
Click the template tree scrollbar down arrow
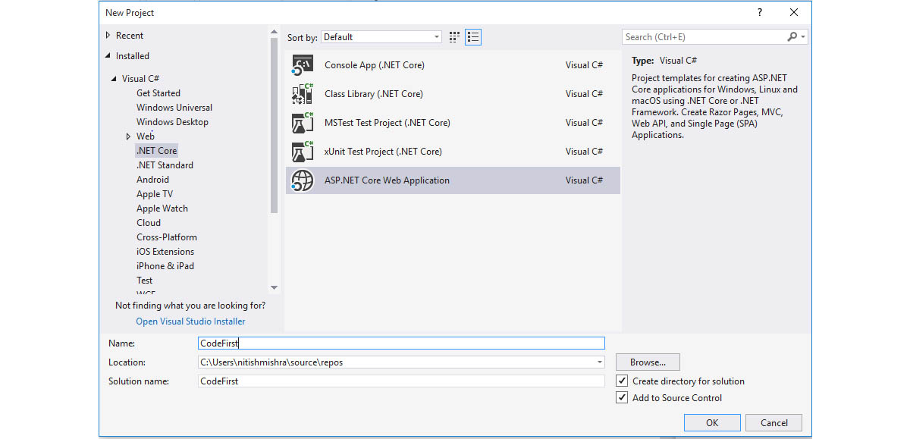click(275, 287)
